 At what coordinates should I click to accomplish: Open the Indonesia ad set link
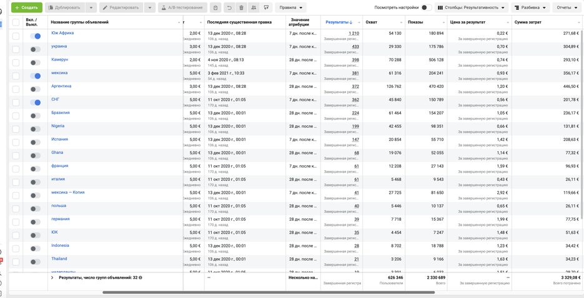point(60,246)
